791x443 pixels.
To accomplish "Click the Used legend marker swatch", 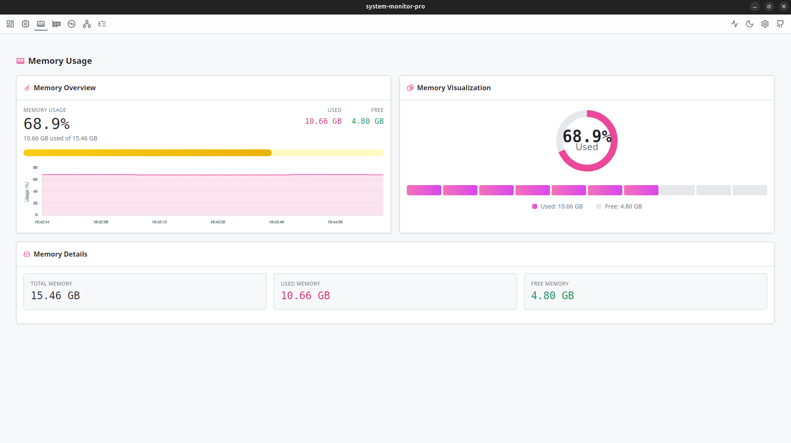I will (535, 206).
